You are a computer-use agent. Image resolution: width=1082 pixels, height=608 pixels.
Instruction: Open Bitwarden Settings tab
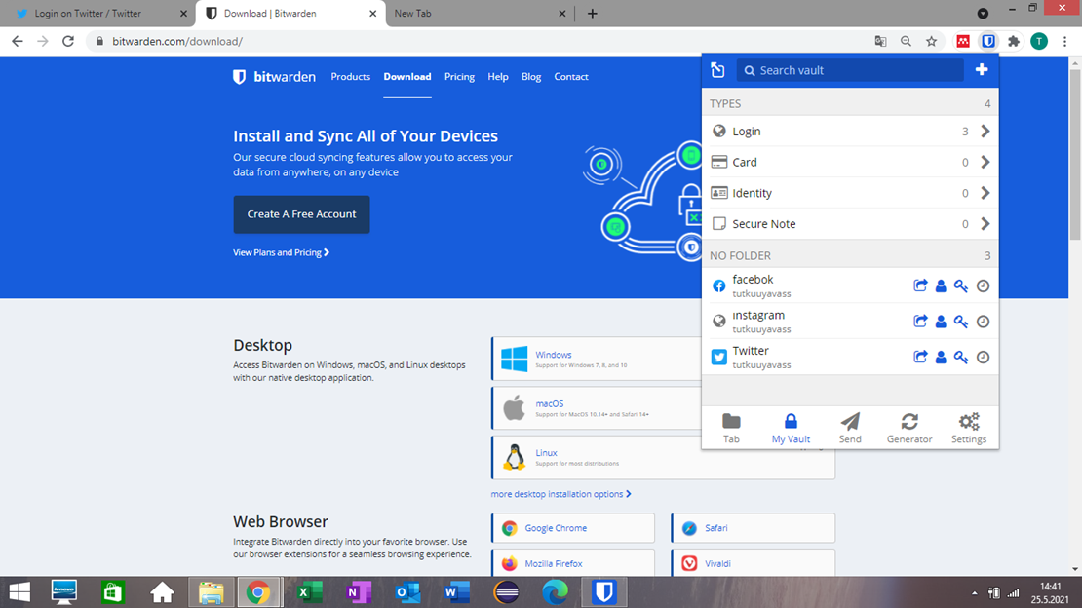pyautogui.click(x=969, y=428)
